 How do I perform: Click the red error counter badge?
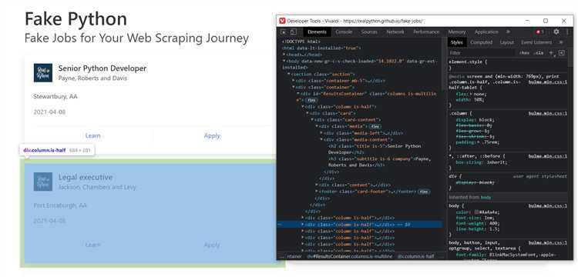(540, 32)
